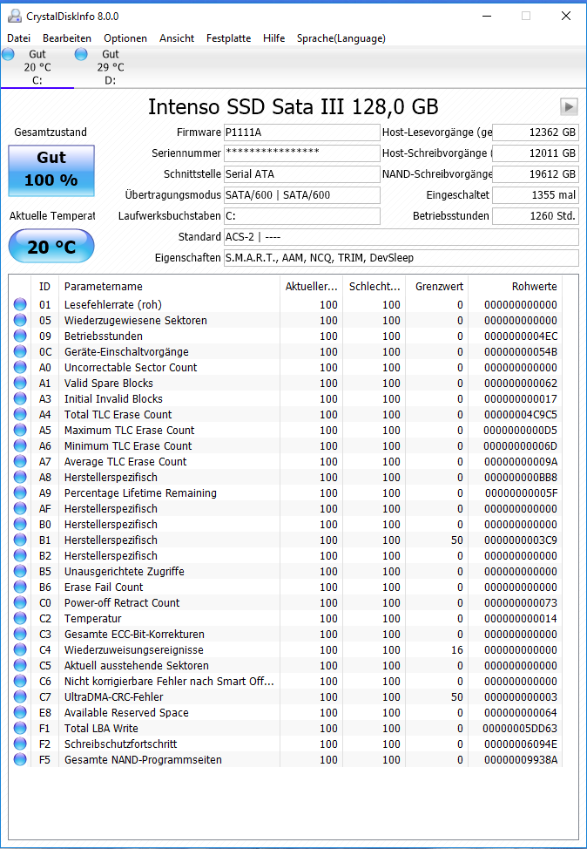Click the status orb for Wiederzugewiesene Sektoren

click(20, 321)
